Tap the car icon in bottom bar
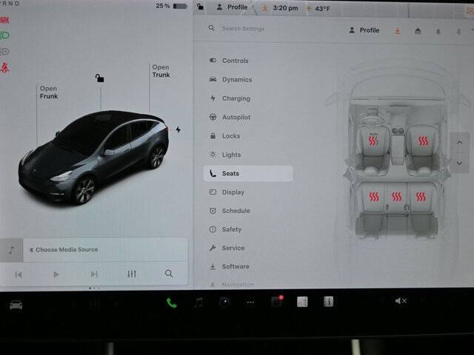 [x=16, y=305]
